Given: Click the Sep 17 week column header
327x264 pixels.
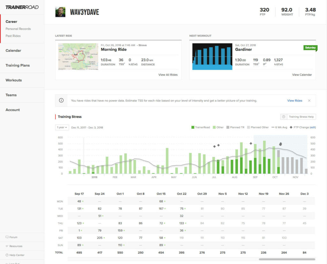Looking at the screenshot, I should pos(79,194).
